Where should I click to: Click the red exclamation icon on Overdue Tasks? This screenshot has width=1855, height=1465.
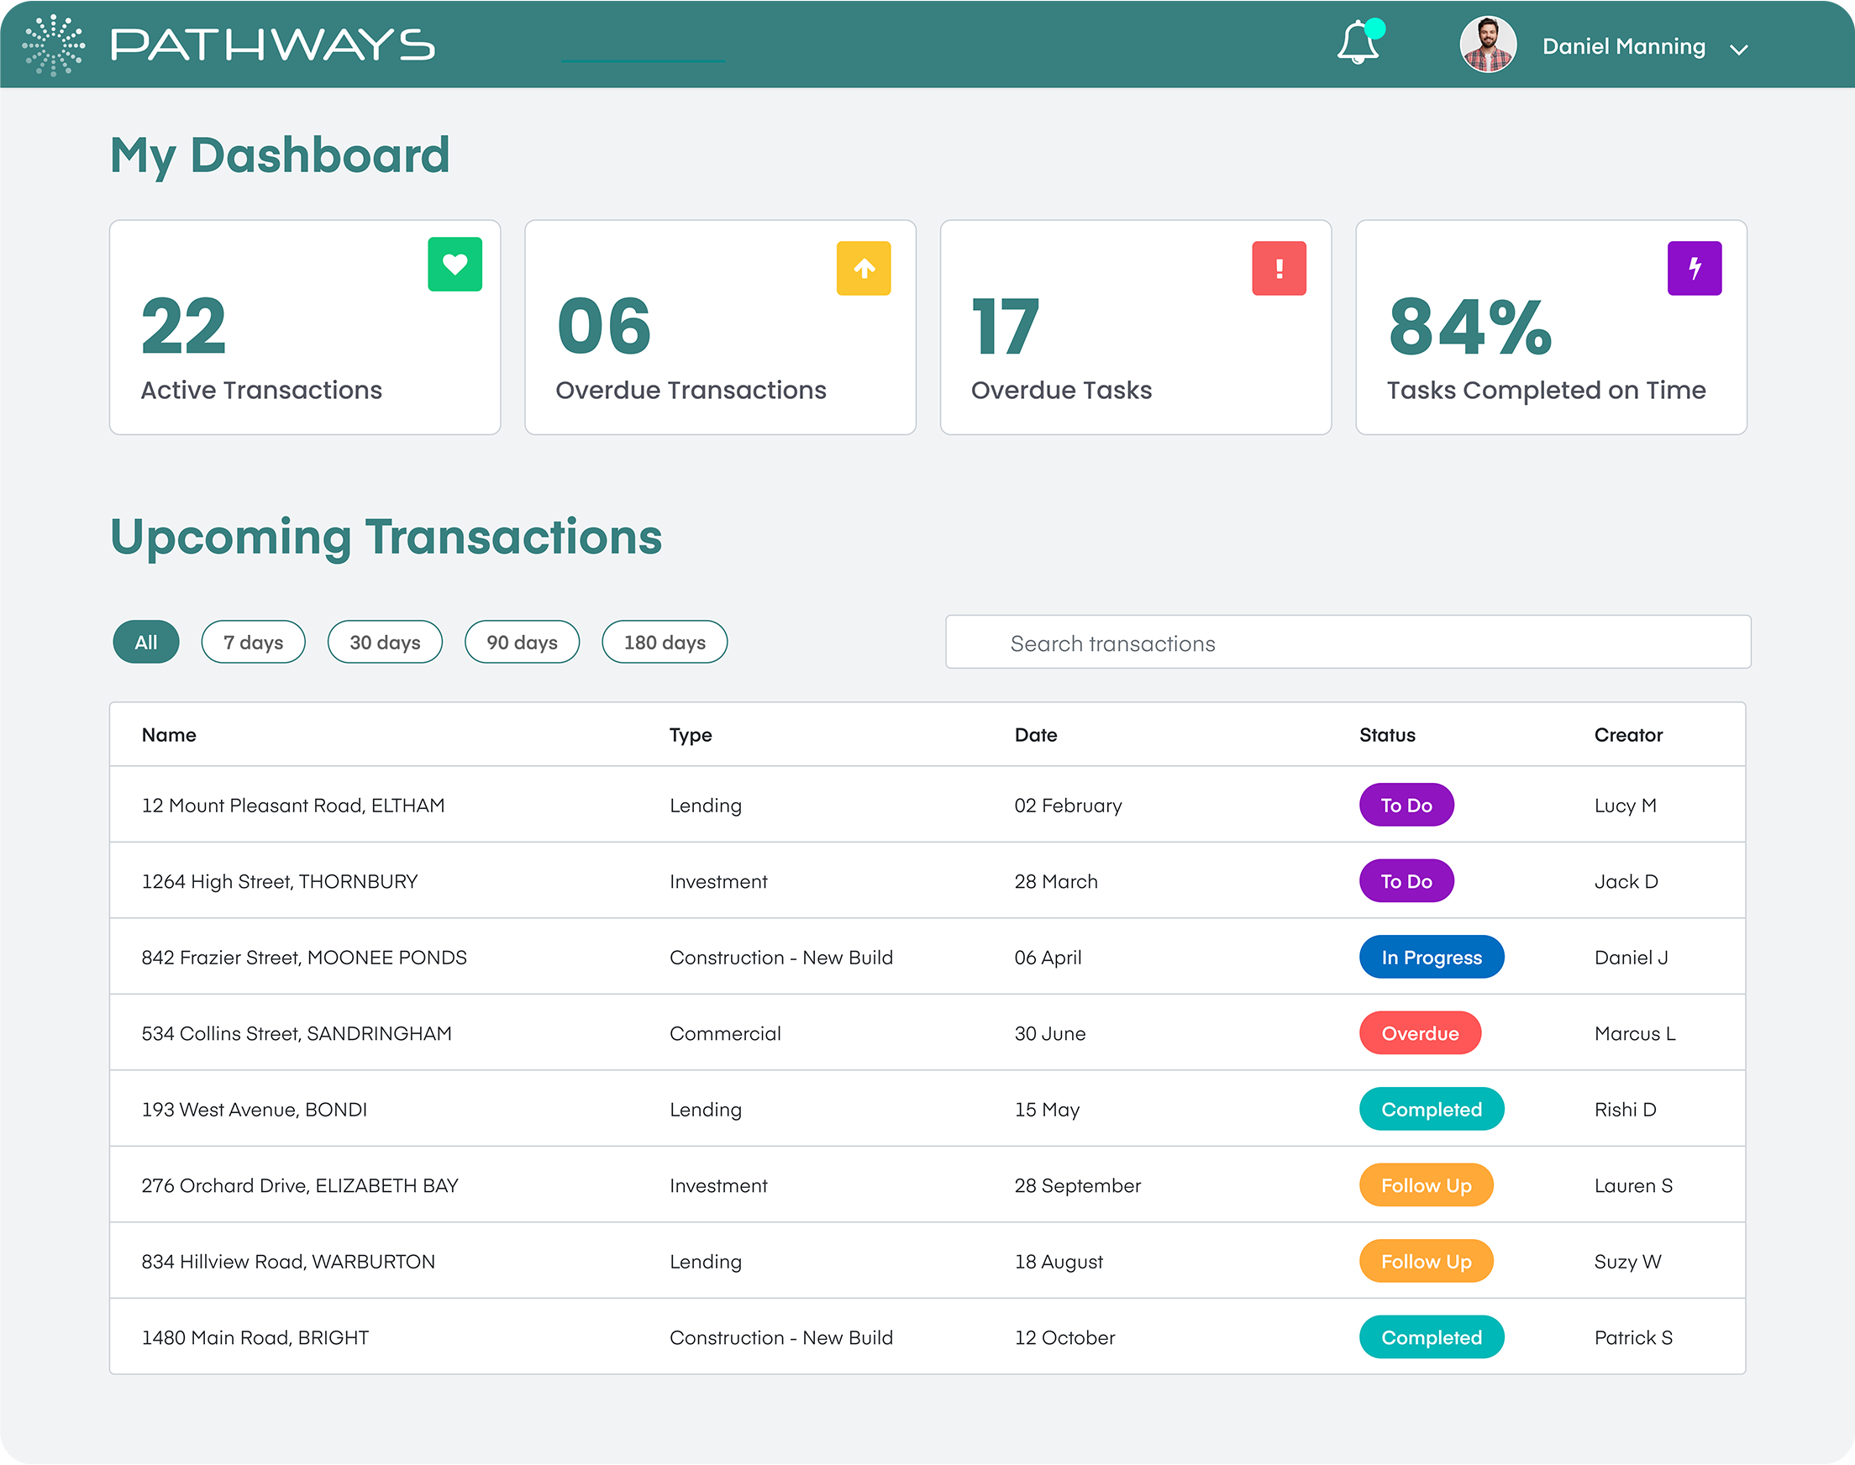[x=1278, y=269]
